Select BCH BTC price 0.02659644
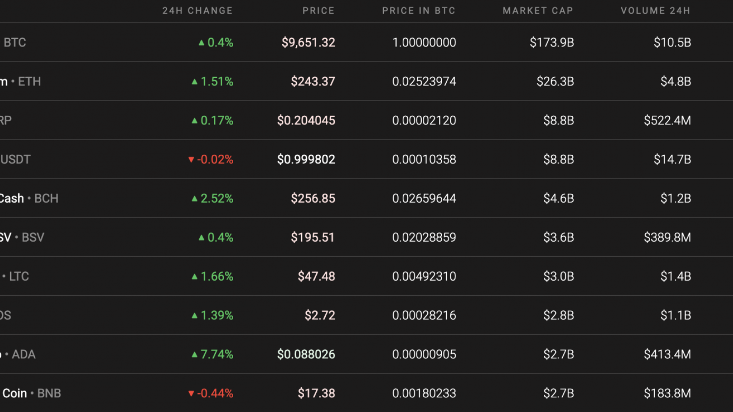Screen dimensions: 733x412 tap(424, 198)
